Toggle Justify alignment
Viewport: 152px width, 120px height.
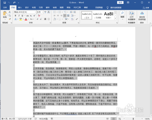coord(65,15)
